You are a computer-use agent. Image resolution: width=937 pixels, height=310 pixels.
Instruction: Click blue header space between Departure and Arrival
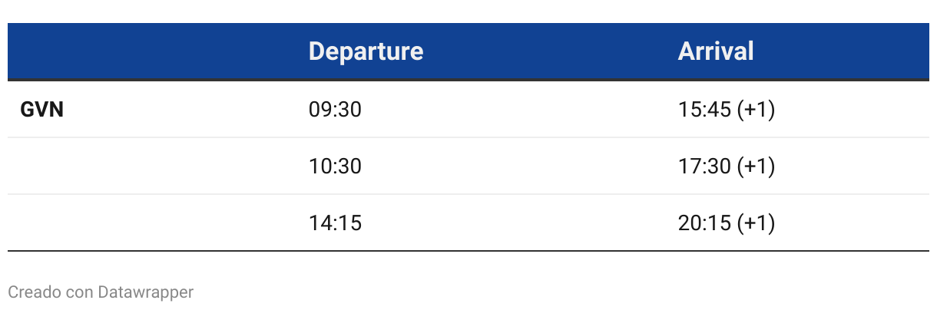click(x=551, y=51)
